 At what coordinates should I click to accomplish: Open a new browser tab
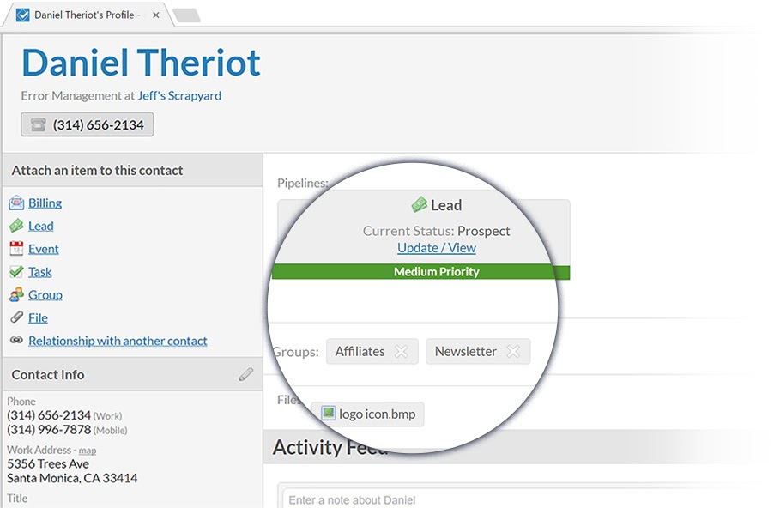186,15
